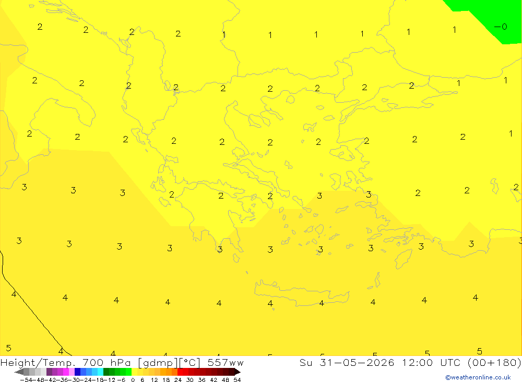Image resolution: width=522 pixels, height=382 pixels.
Task: Click the -0 value in green region
Action: 501,27
